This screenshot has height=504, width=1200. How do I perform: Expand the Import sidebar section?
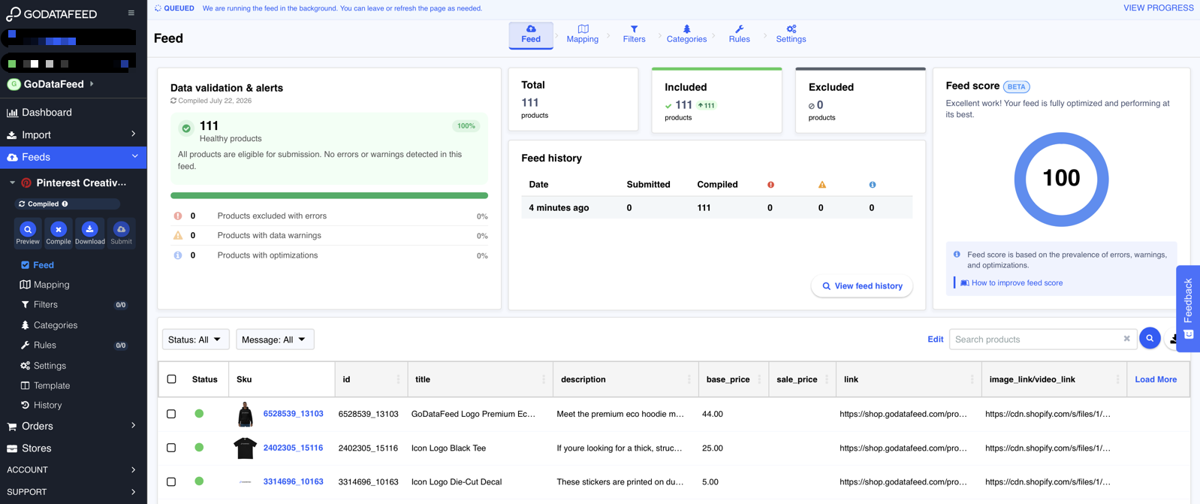pyautogui.click(x=73, y=134)
